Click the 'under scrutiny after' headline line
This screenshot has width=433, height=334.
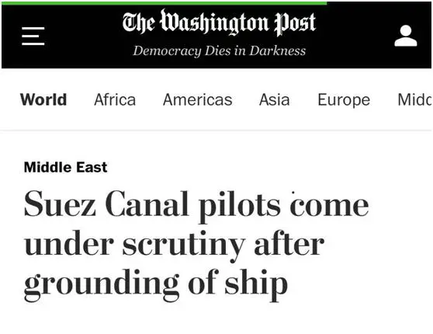click(174, 245)
